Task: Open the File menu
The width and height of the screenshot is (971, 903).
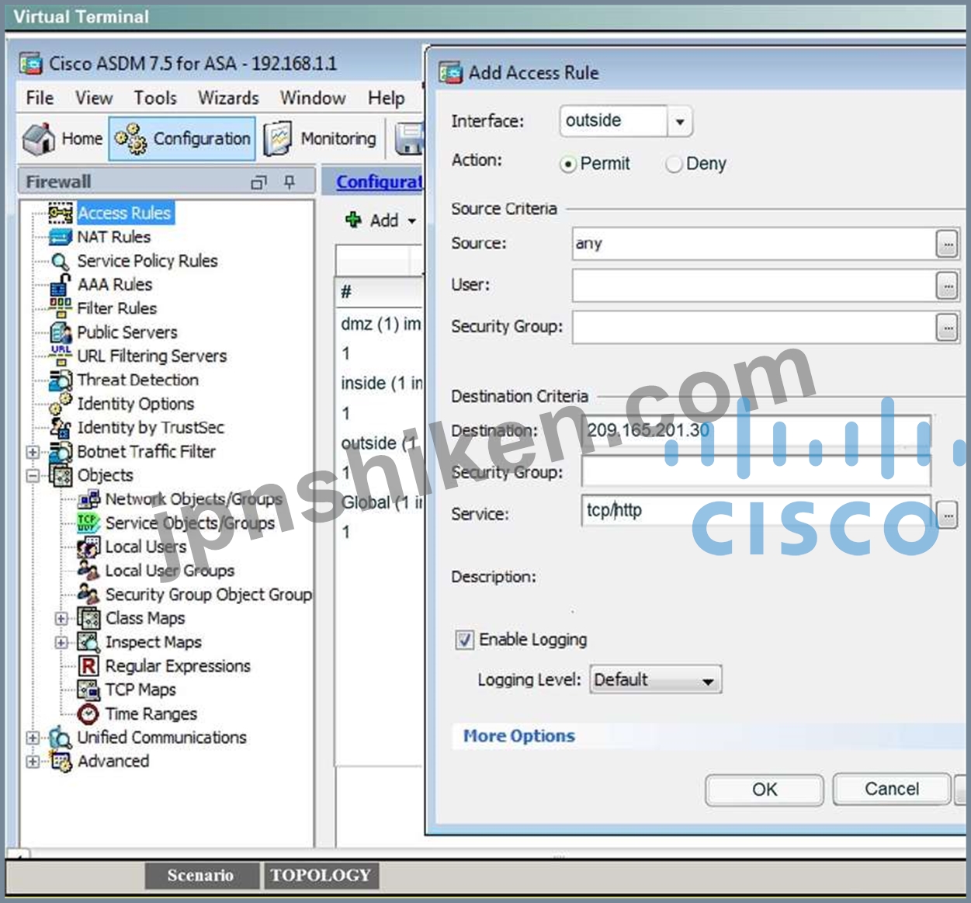Action: (x=40, y=98)
